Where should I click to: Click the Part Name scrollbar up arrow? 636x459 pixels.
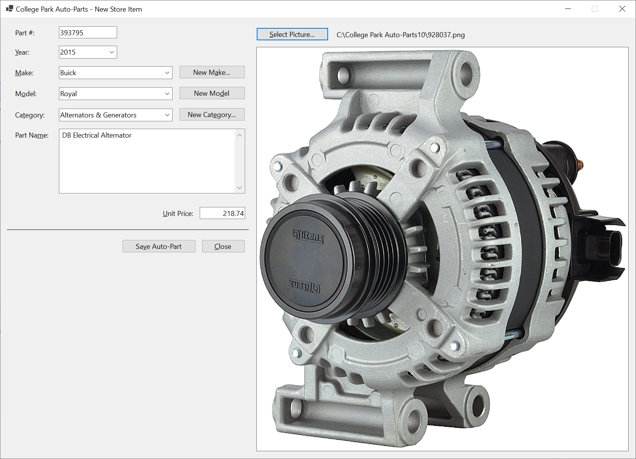click(240, 135)
